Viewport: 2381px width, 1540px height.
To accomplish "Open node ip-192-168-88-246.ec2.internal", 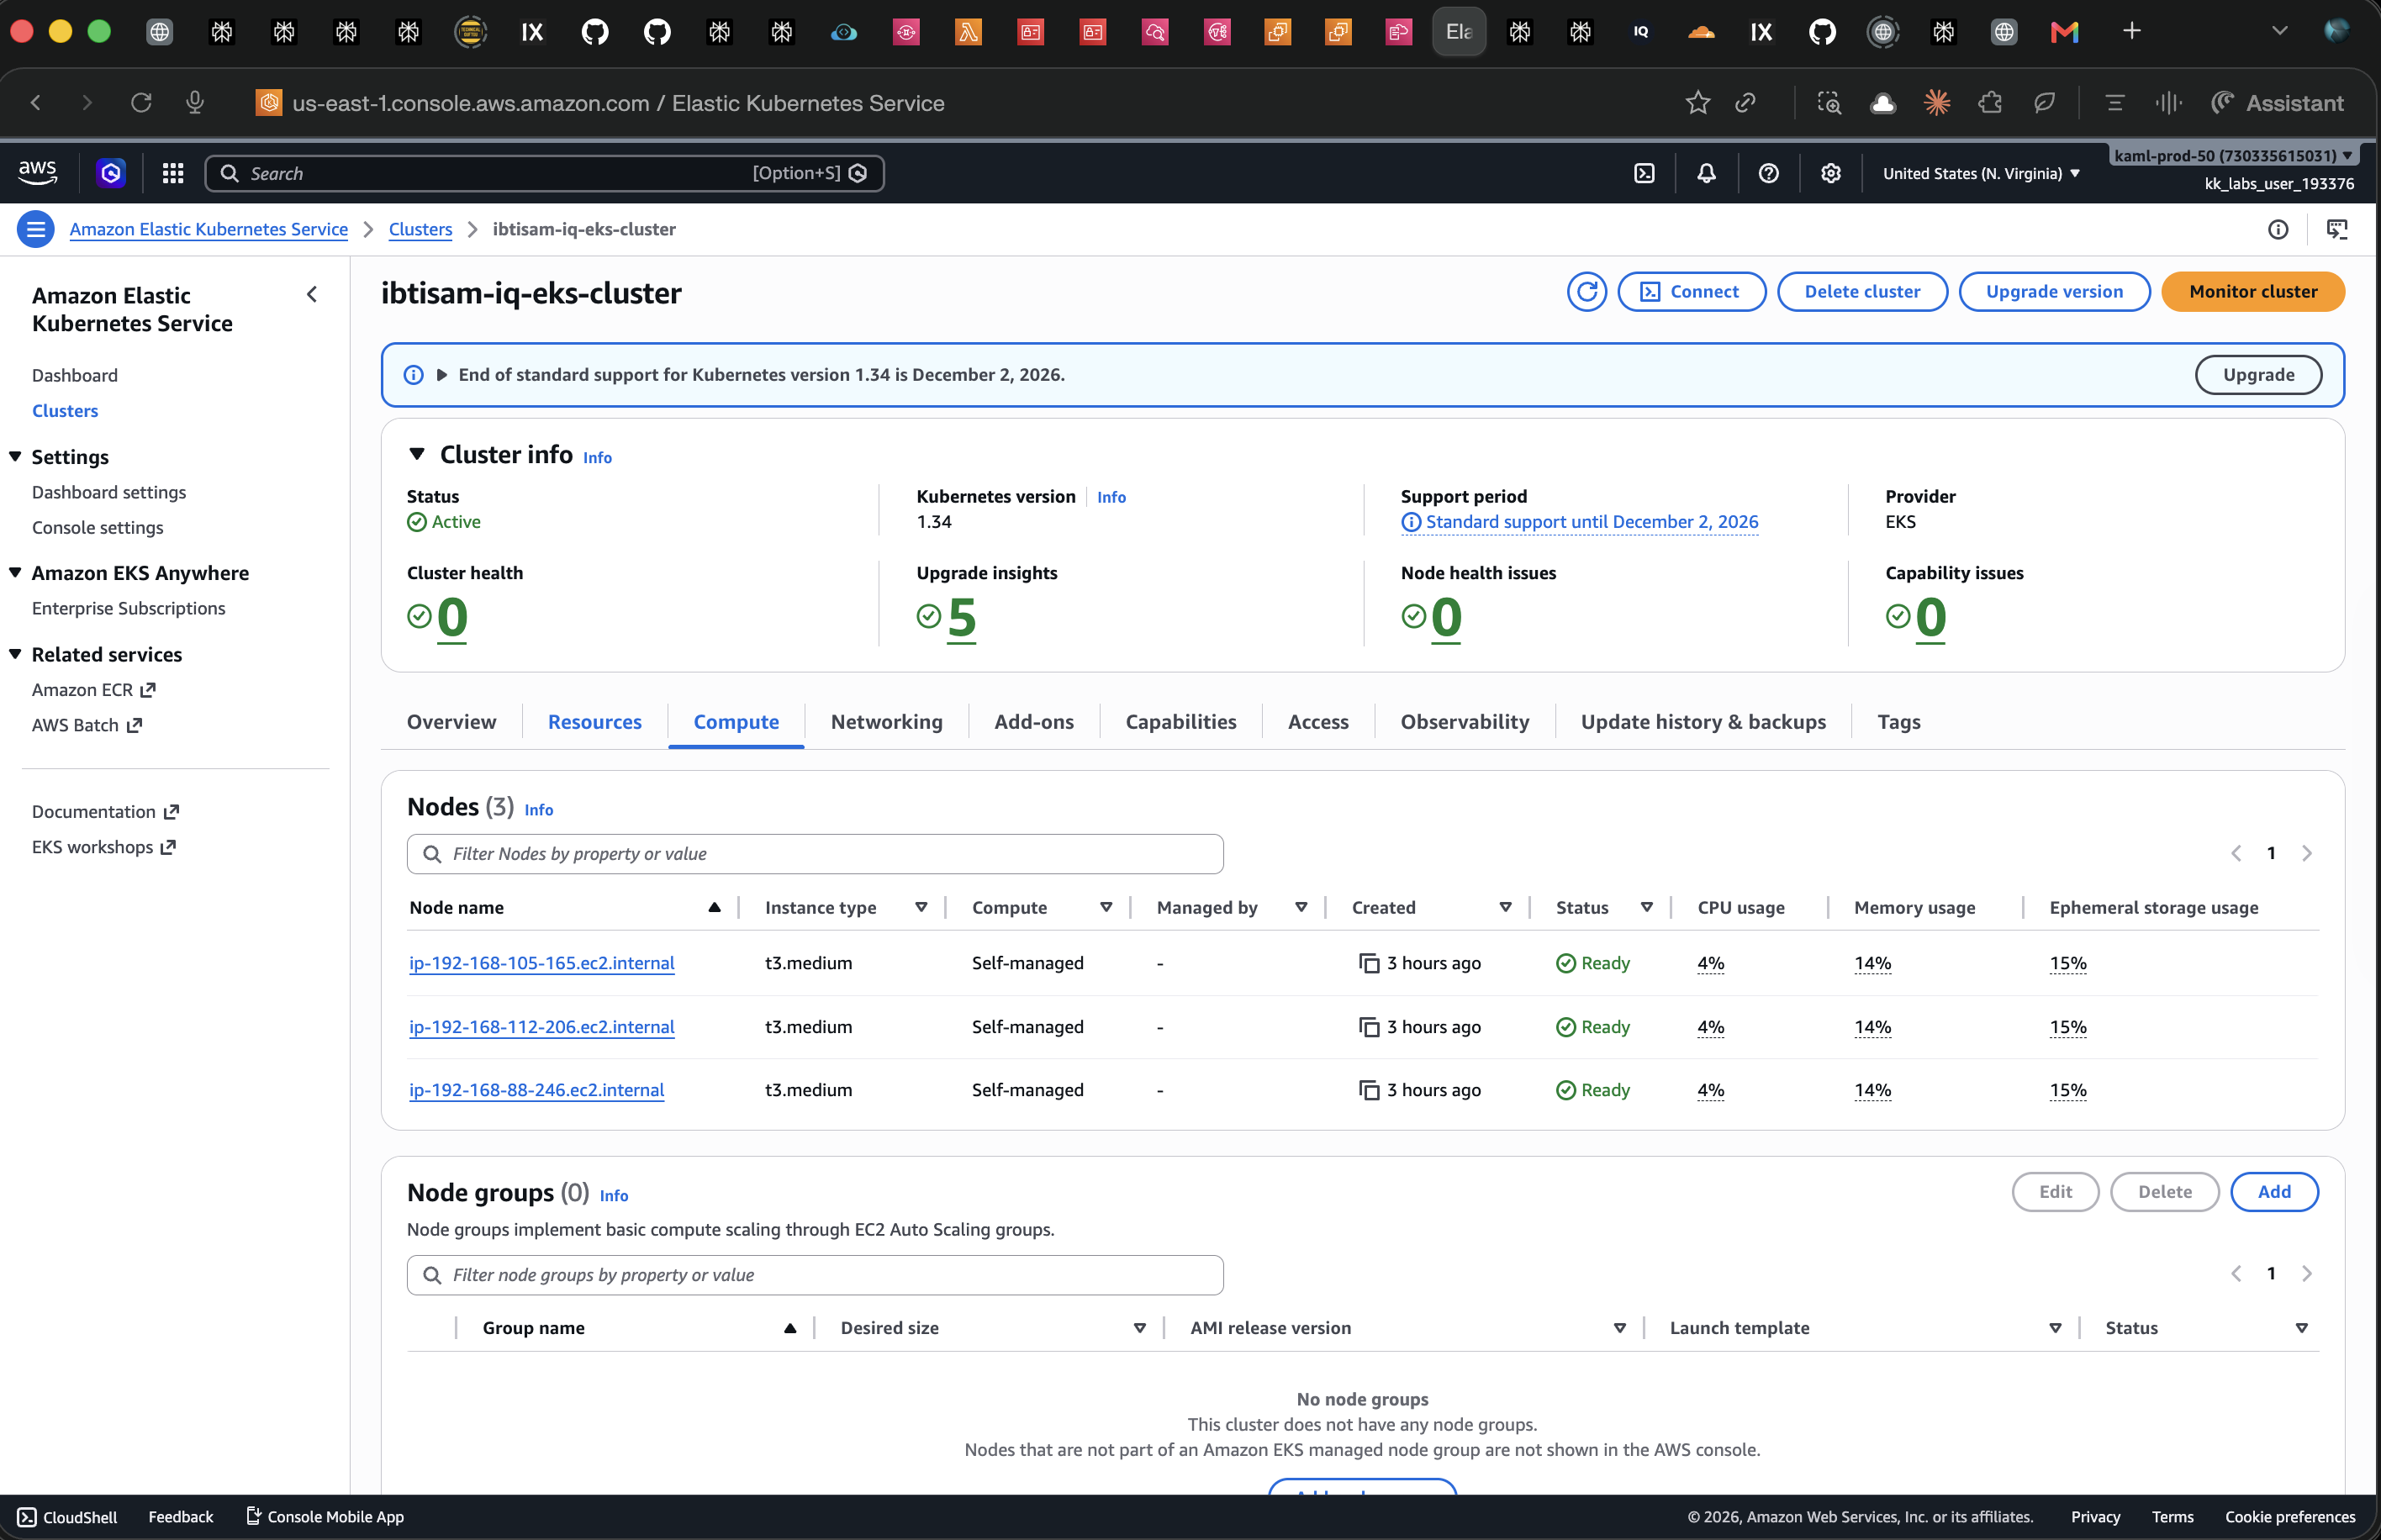I will tap(536, 1090).
